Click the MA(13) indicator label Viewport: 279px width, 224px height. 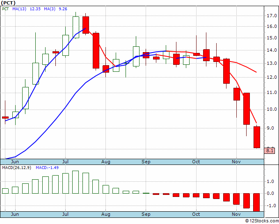[x=19, y=9]
